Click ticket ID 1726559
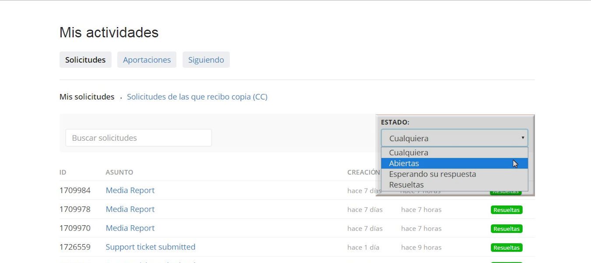 (x=75, y=247)
